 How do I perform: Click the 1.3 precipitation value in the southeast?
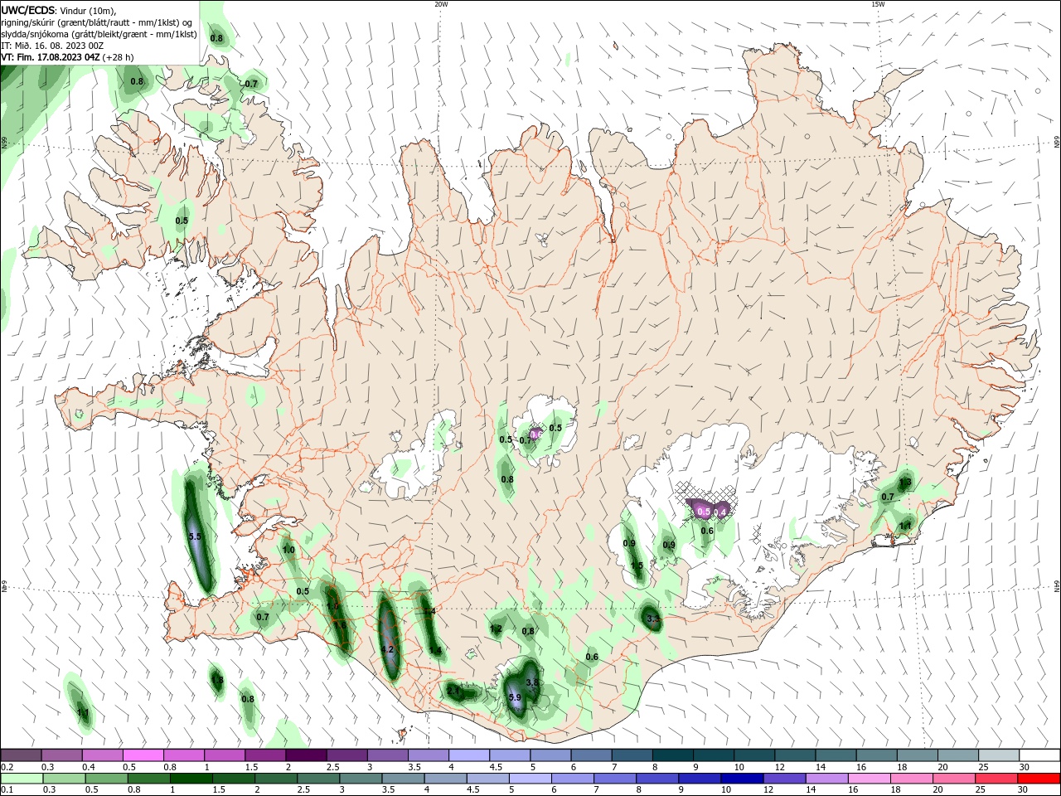(905, 482)
